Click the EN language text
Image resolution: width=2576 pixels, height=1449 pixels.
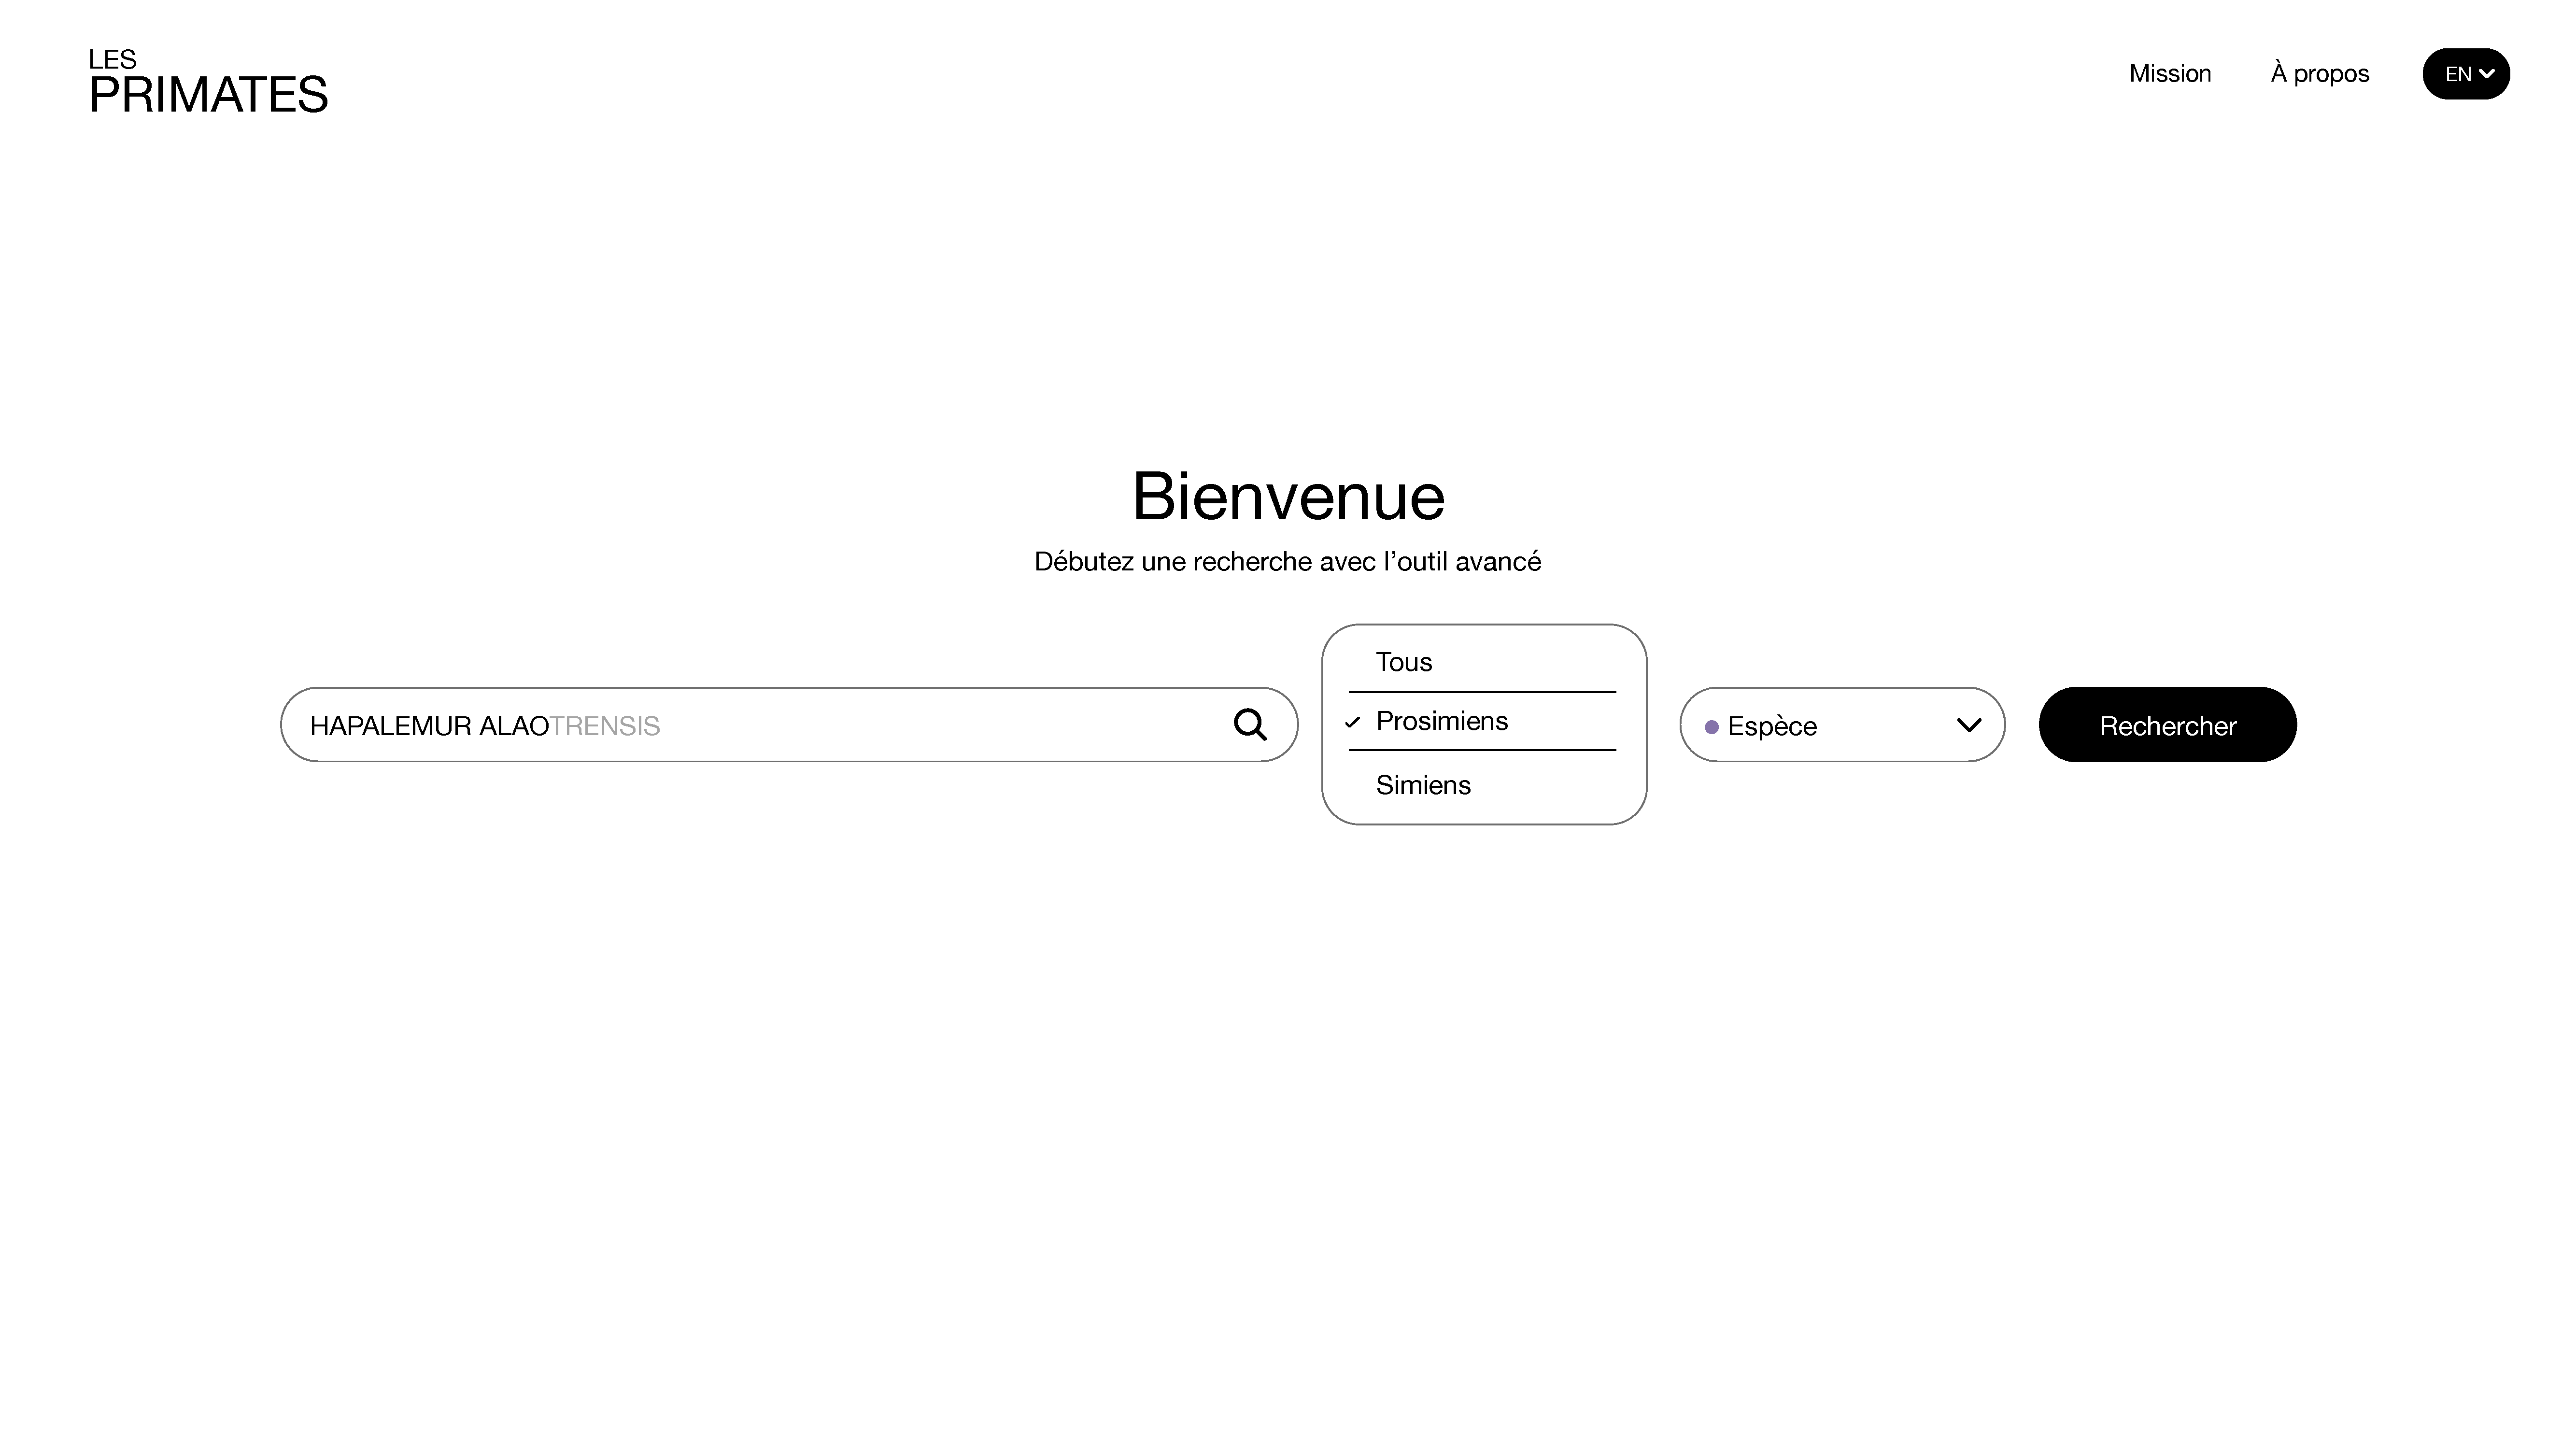point(2457,75)
